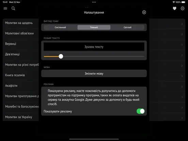Screen dimensions: 188x141
Task: Click the РОЗМІР ТЕКСТУ section header
Action: (52, 38)
